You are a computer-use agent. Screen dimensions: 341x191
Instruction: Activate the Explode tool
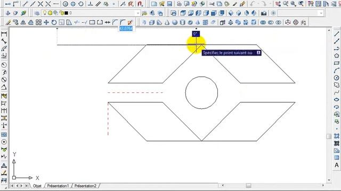point(130,22)
